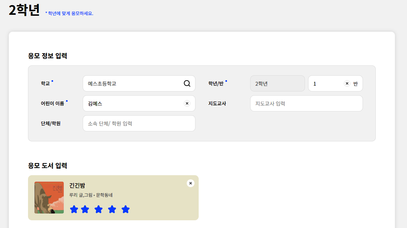Edit the child name input field
This screenshot has height=228, width=407.
(132, 103)
